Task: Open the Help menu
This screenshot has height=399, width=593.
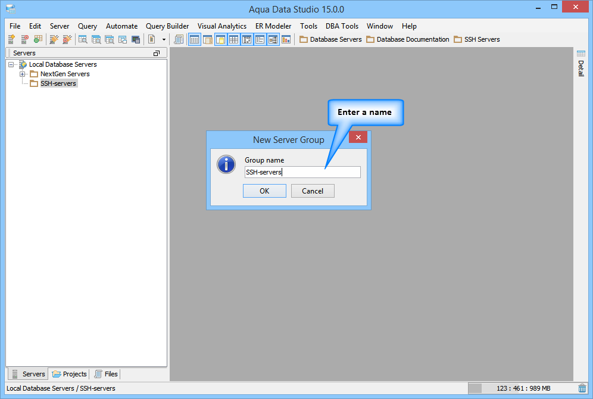Action: click(x=409, y=26)
